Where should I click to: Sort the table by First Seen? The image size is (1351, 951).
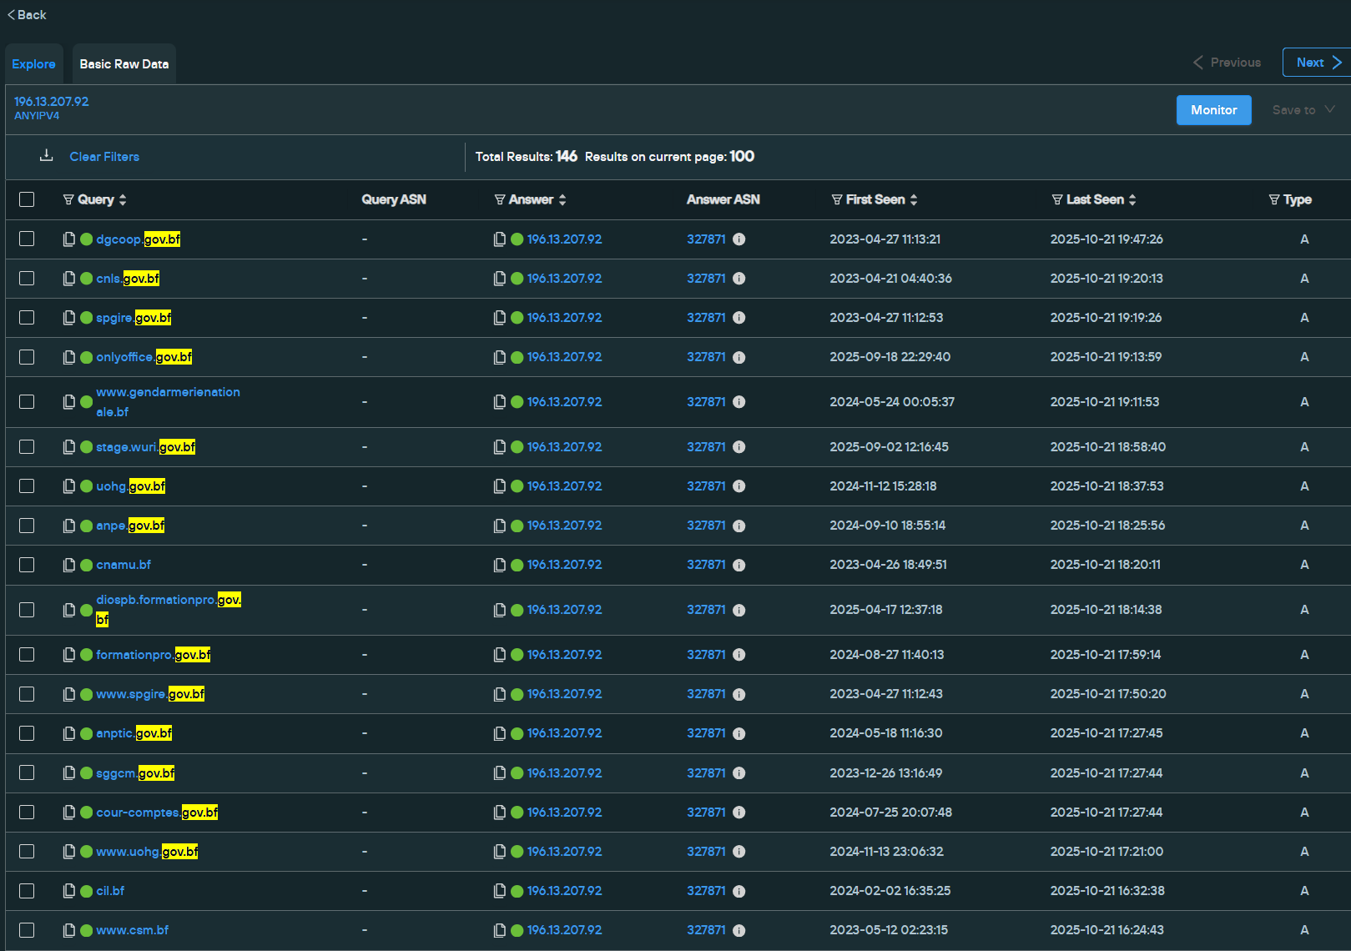click(914, 199)
